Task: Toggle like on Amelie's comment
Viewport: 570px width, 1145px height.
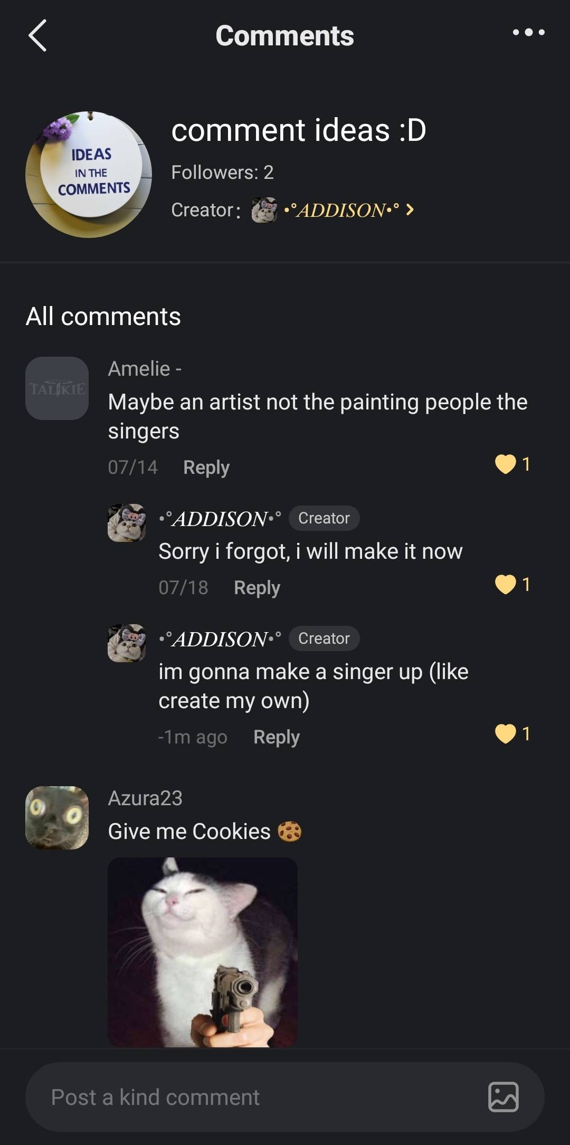Action: tap(506, 464)
